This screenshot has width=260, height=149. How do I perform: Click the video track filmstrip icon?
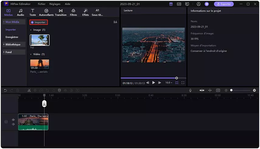(x=6, y=122)
